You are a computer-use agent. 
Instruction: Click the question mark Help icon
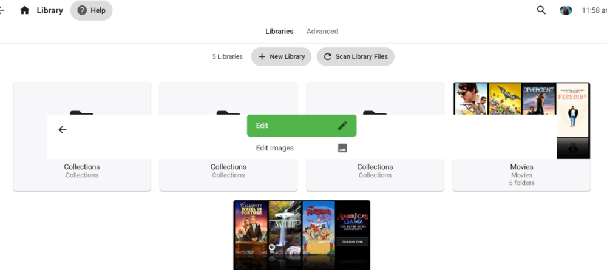[82, 10]
